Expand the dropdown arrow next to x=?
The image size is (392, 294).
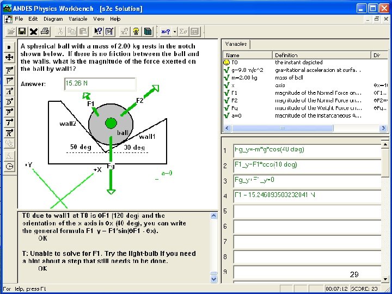point(175,32)
